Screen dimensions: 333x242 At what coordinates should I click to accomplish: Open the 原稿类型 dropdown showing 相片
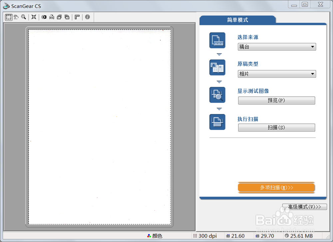click(277, 74)
